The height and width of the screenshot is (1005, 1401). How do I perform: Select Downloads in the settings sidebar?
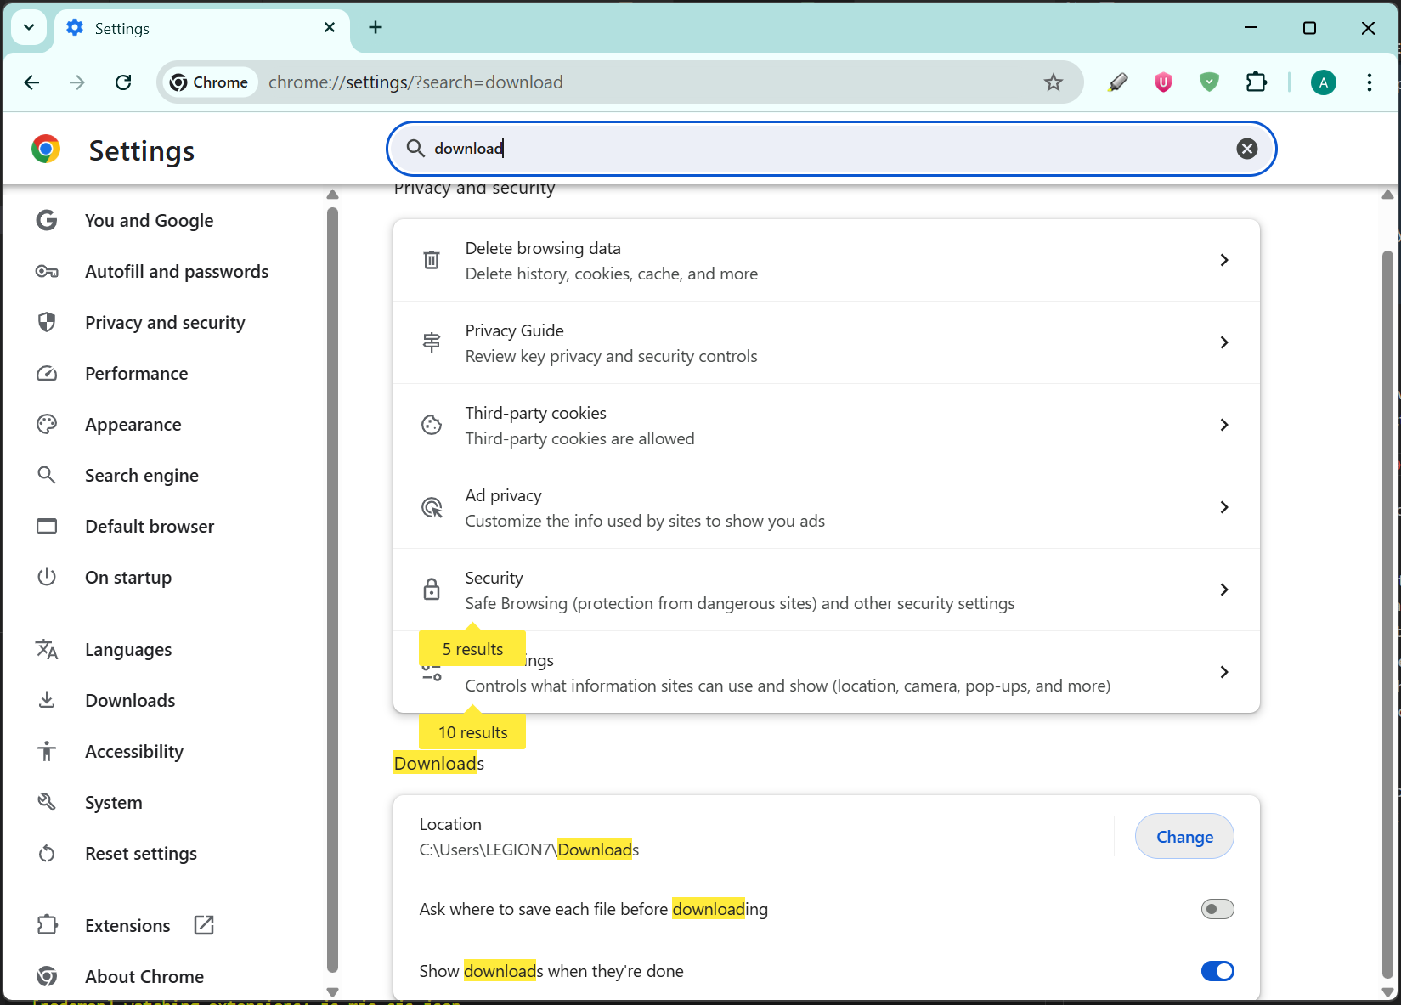coord(130,701)
